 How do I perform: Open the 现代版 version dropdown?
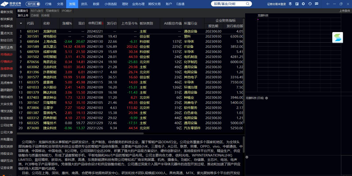click(33, 4)
